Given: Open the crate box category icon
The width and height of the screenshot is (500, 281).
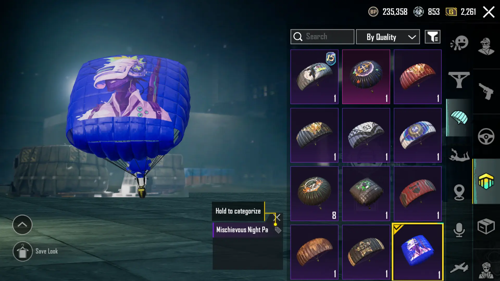Looking at the screenshot, I should (x=486, y=226).
